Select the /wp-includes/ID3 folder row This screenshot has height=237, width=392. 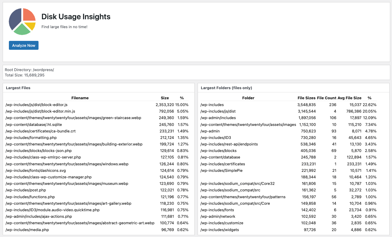tap(289, 137)
